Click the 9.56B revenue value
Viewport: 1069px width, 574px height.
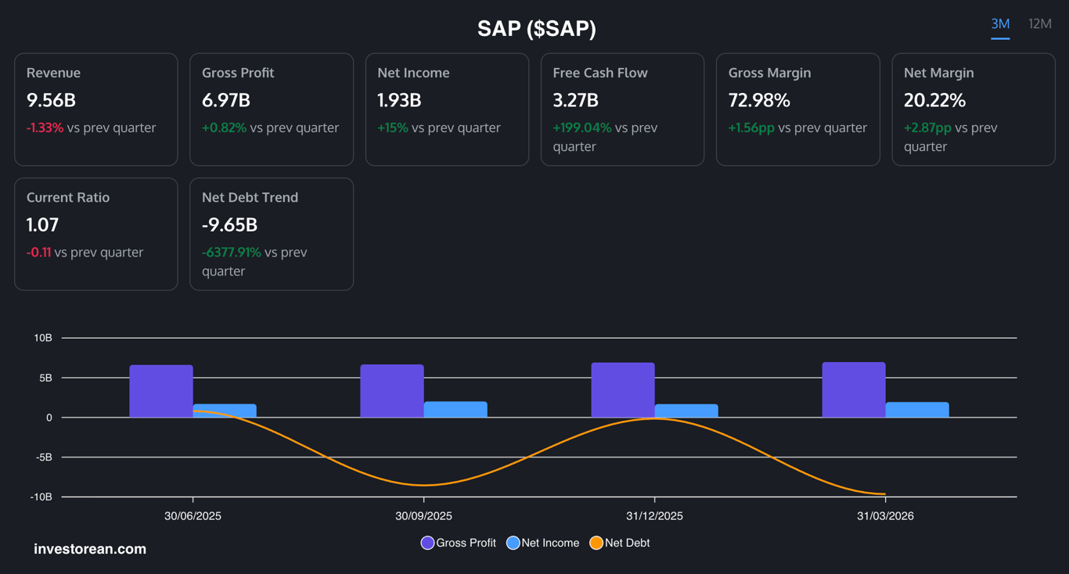point(51,100)
